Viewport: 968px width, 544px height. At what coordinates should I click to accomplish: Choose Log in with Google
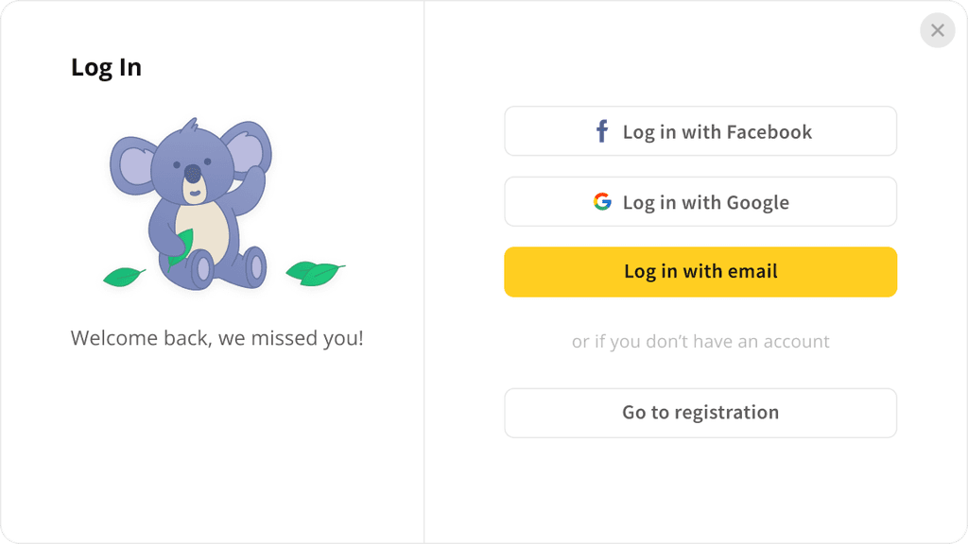[700, 202]
